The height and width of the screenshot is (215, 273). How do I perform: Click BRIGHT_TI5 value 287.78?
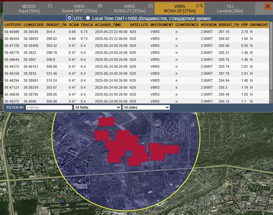(224, 73)
